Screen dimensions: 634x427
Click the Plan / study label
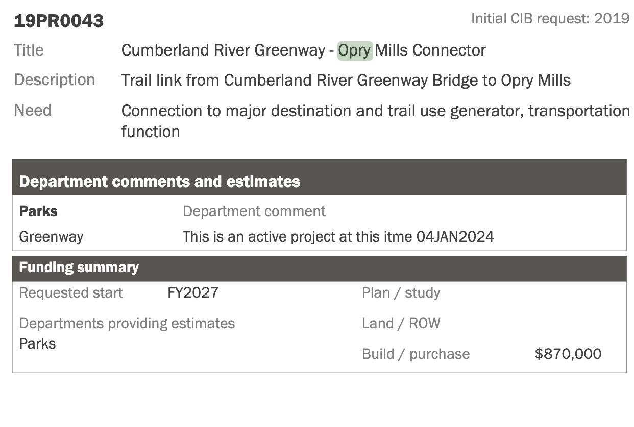tap(401, 293)
